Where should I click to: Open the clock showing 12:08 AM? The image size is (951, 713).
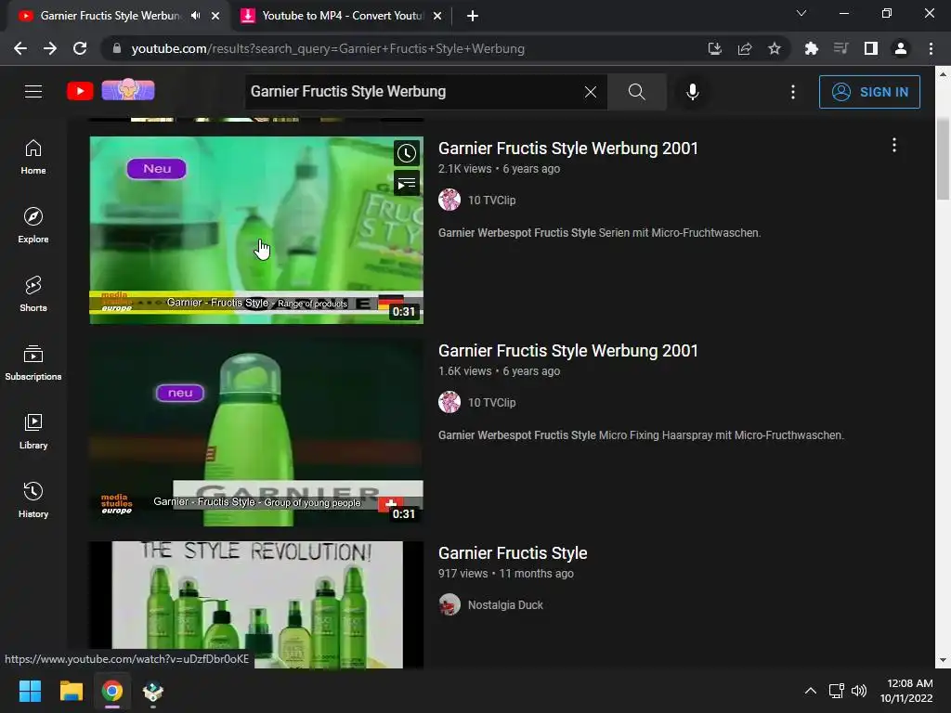pyautogui.click(x=906, y=691)
